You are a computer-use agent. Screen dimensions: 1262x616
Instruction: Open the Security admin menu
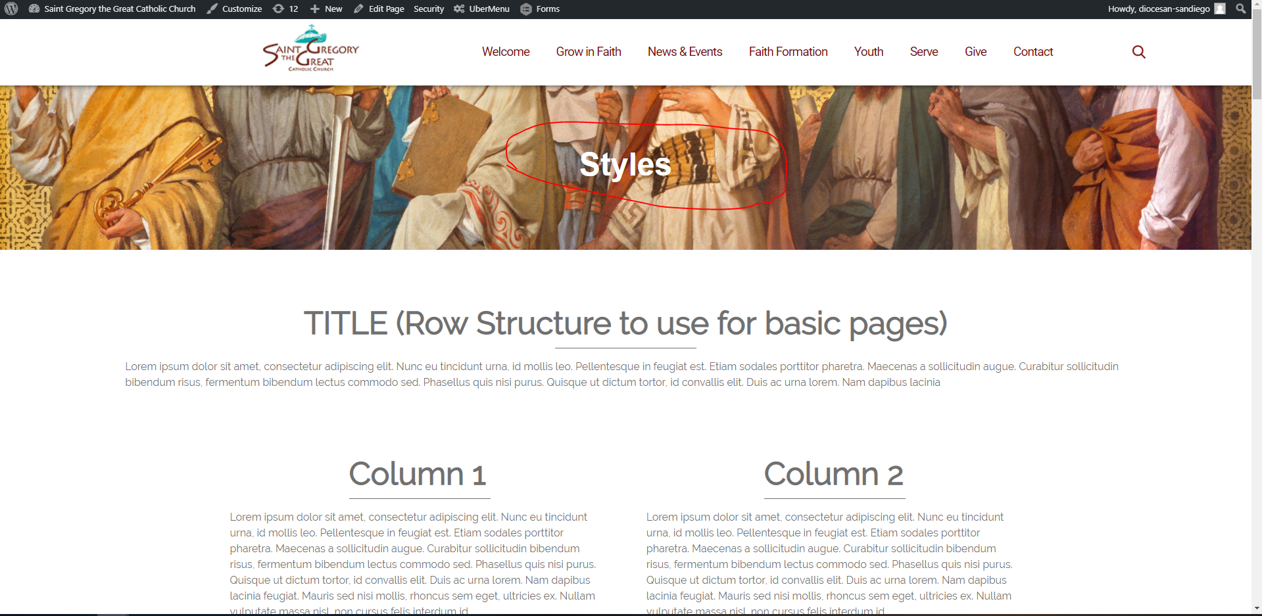429,9
